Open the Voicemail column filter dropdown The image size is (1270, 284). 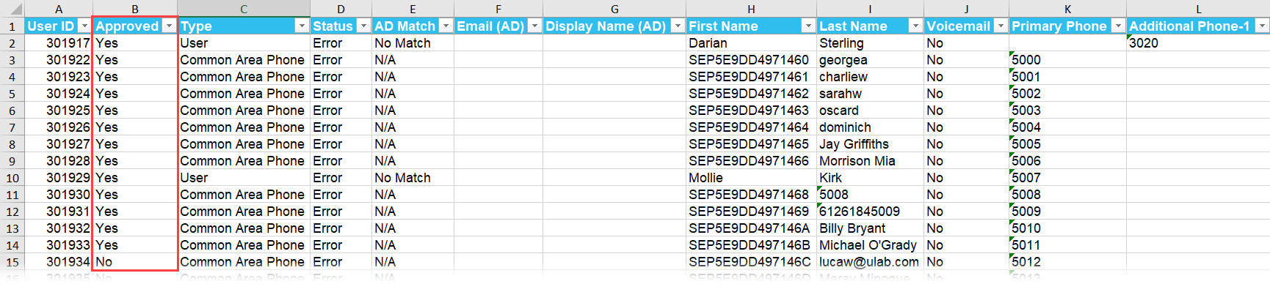pyautogui.click(x=1001, y=26)
